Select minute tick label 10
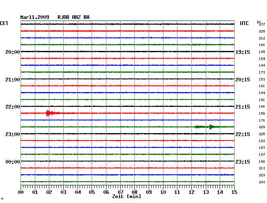The image size is (267, 203). coord(163,192)
